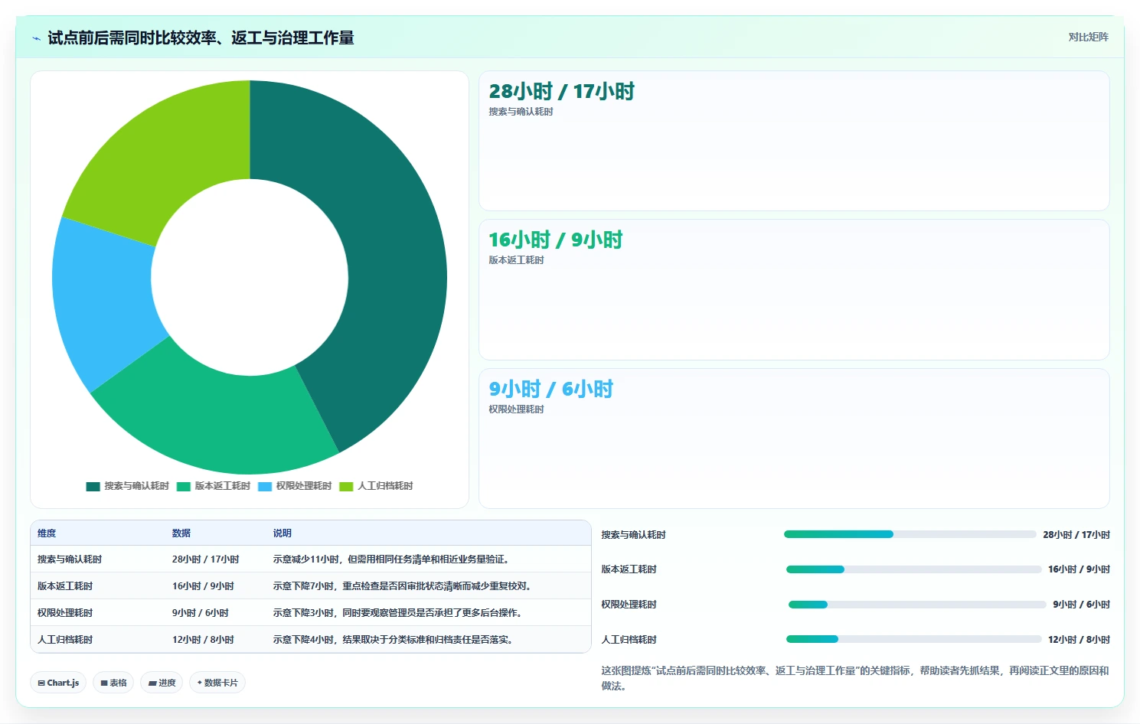Click the note starting 示意下降7小时
This screenshot has height=724, width=1140.
(x=403, y=586)
